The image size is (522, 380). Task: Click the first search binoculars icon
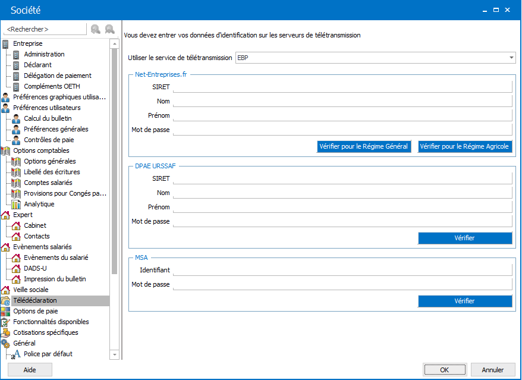tap(96, 29)
